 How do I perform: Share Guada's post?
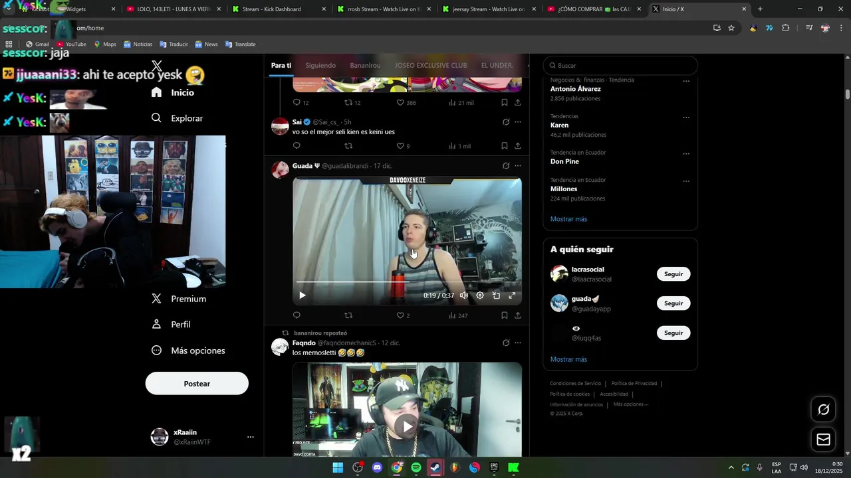pyautogui.click(x=518, y=315)
